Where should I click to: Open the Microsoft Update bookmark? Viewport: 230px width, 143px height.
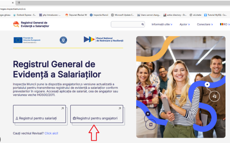coord(122,15)
